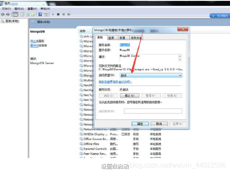This screenshot has width=230, height=173.
Task: Select the Office Source En.. service row
Action: (x=120, y=139)
